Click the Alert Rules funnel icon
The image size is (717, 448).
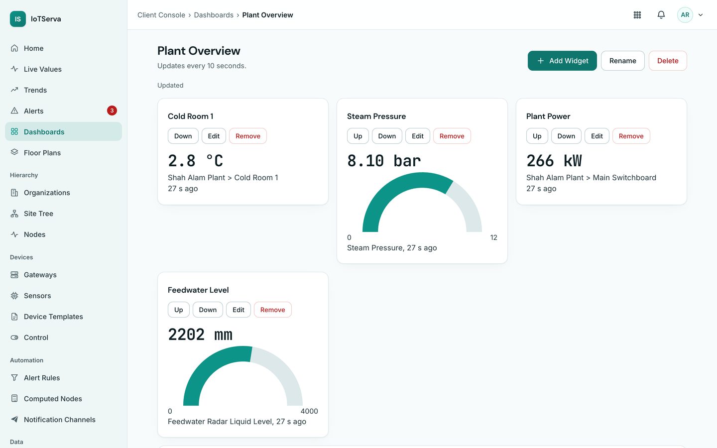coord(14,378)
